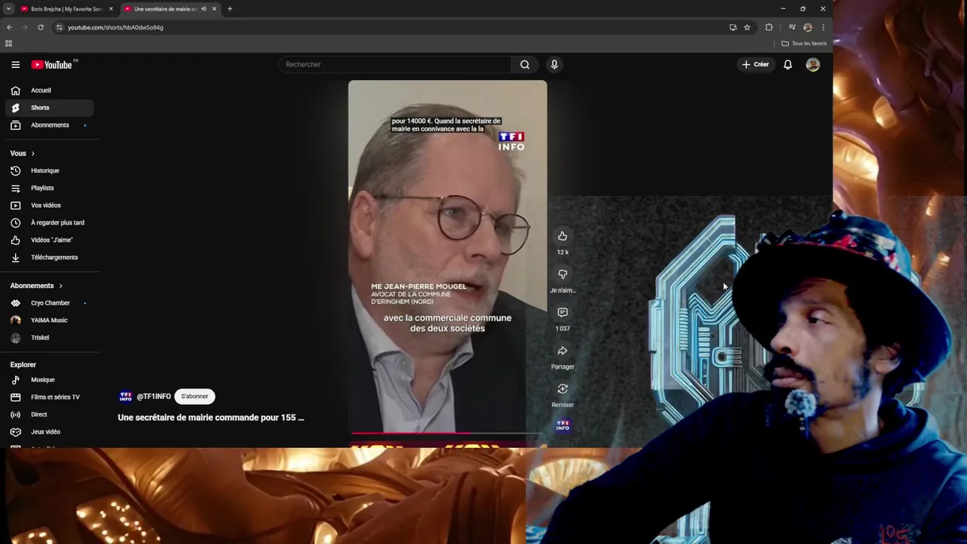967x544 pixels.
Task: Reload the current page
Action: coord(40,27)
